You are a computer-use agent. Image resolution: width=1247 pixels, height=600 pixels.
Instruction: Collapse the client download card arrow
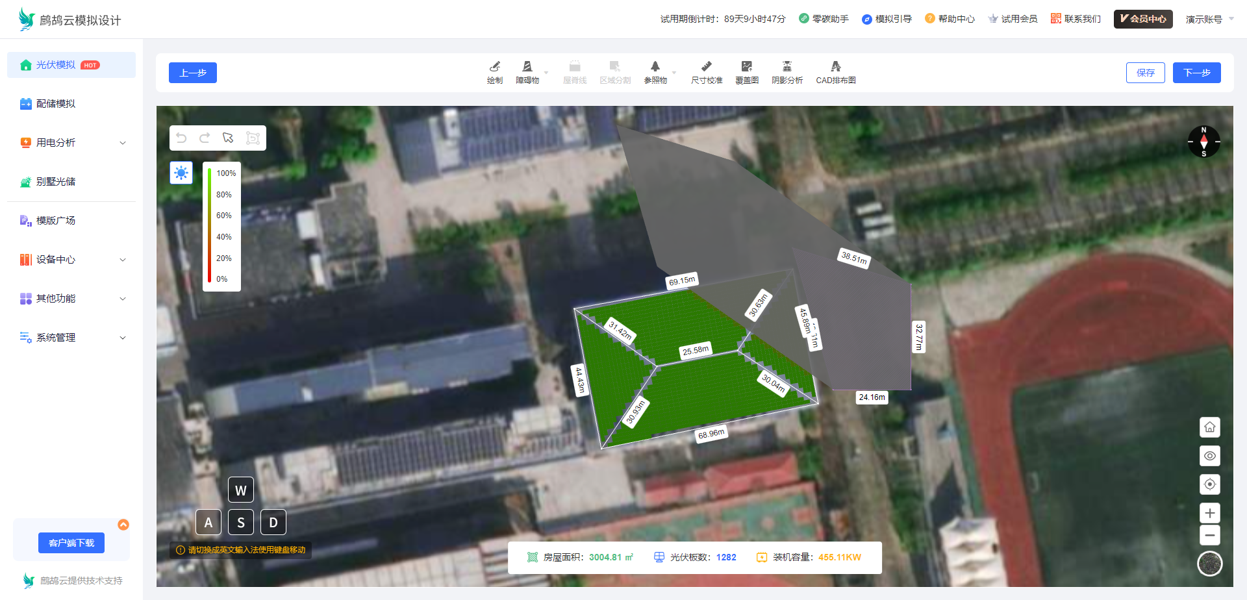click(x=123, y=525)
